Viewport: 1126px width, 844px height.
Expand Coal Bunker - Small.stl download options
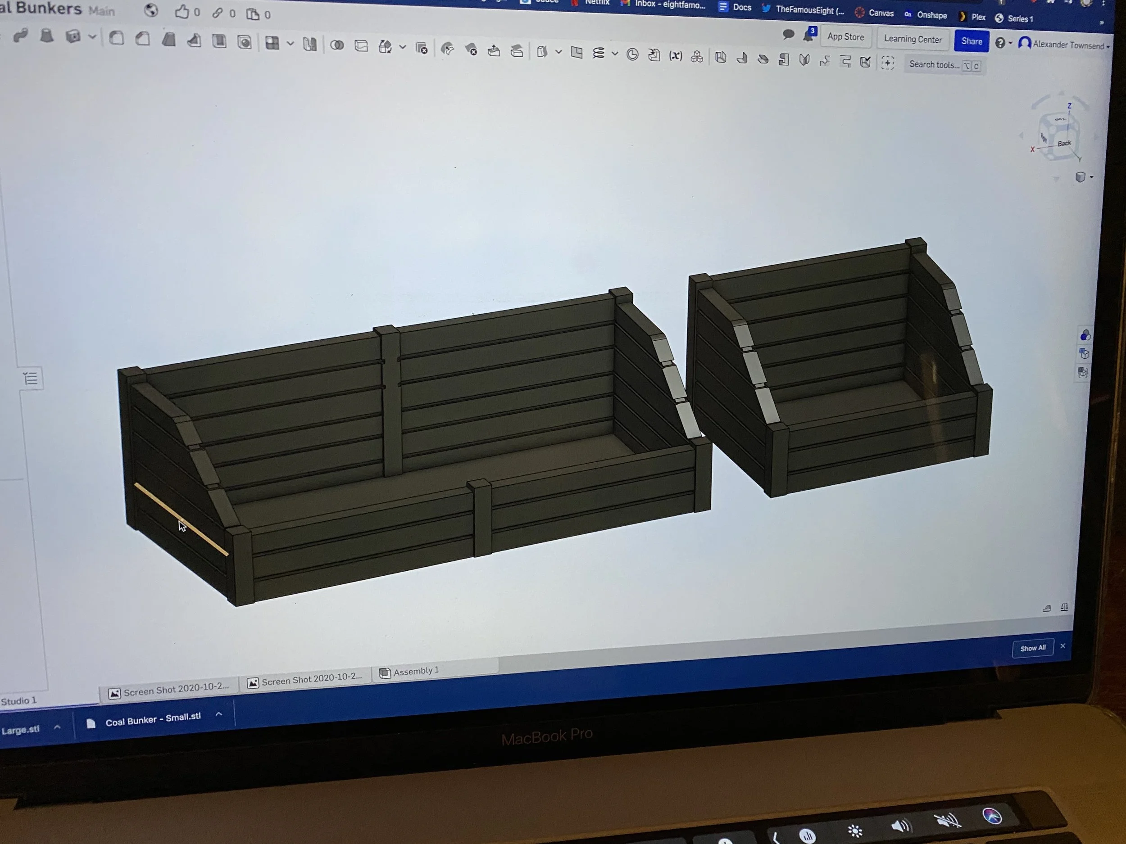219,714
